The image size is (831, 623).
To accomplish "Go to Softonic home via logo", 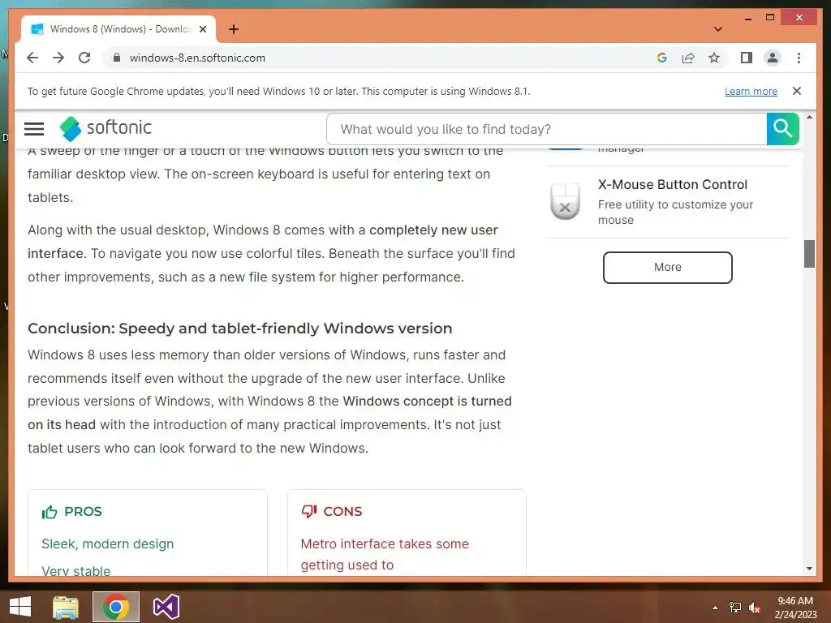I will pos(106,128).
